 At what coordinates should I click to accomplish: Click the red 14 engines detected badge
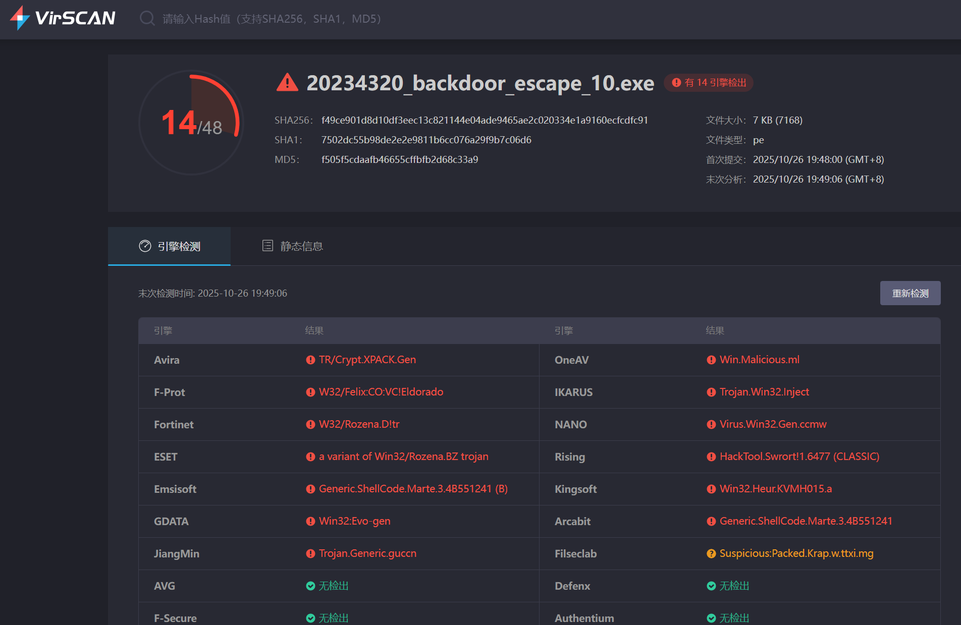(x=709, y=83)
